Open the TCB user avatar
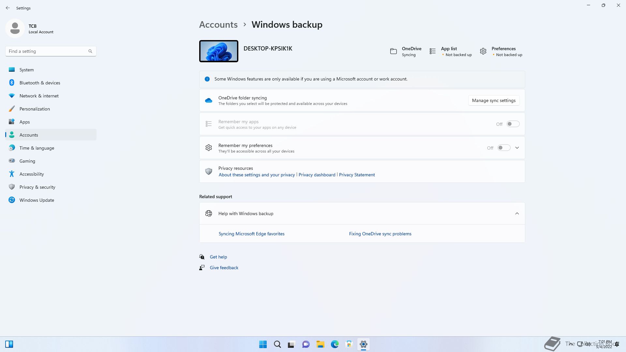The height and width of the screenshot is (352, 626). (x=15, y=29)
